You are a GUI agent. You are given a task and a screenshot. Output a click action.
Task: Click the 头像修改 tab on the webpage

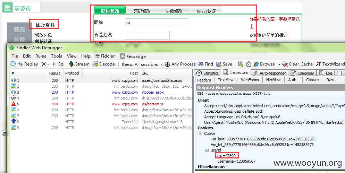(x=174, y=10)
